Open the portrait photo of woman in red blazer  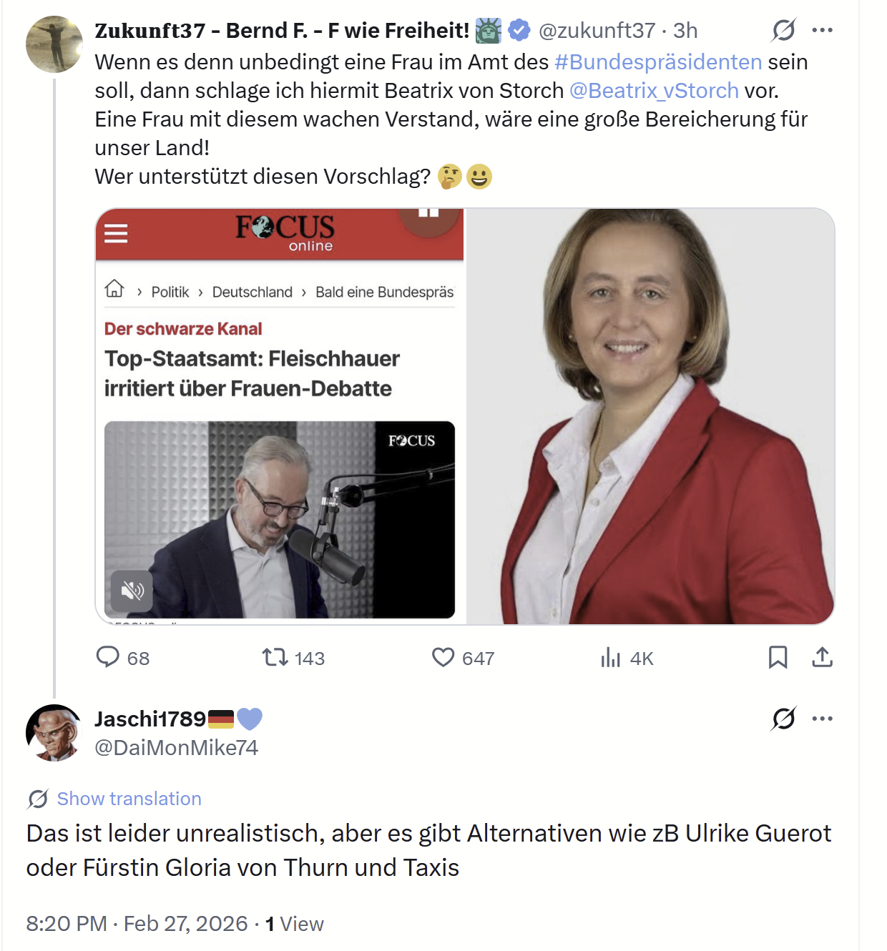pos(650,416)
